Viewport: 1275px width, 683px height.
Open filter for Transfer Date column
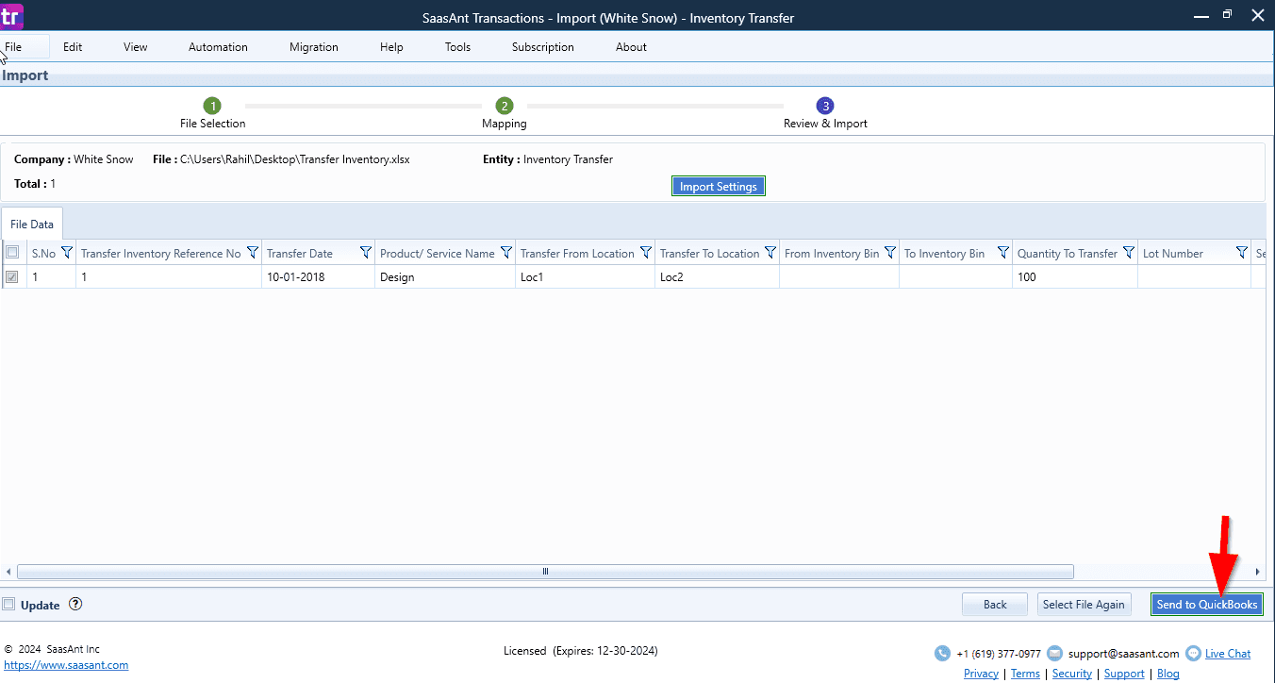tap(366, 253)
